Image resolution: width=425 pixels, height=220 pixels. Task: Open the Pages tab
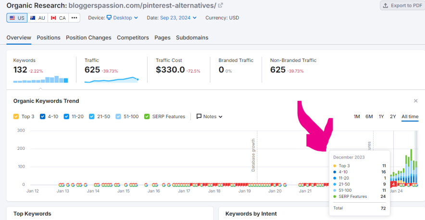(x=162, y=37)
